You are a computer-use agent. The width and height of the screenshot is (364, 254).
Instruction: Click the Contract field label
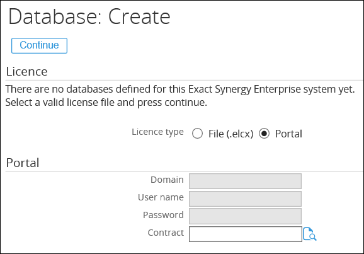(x=166, y=233)
